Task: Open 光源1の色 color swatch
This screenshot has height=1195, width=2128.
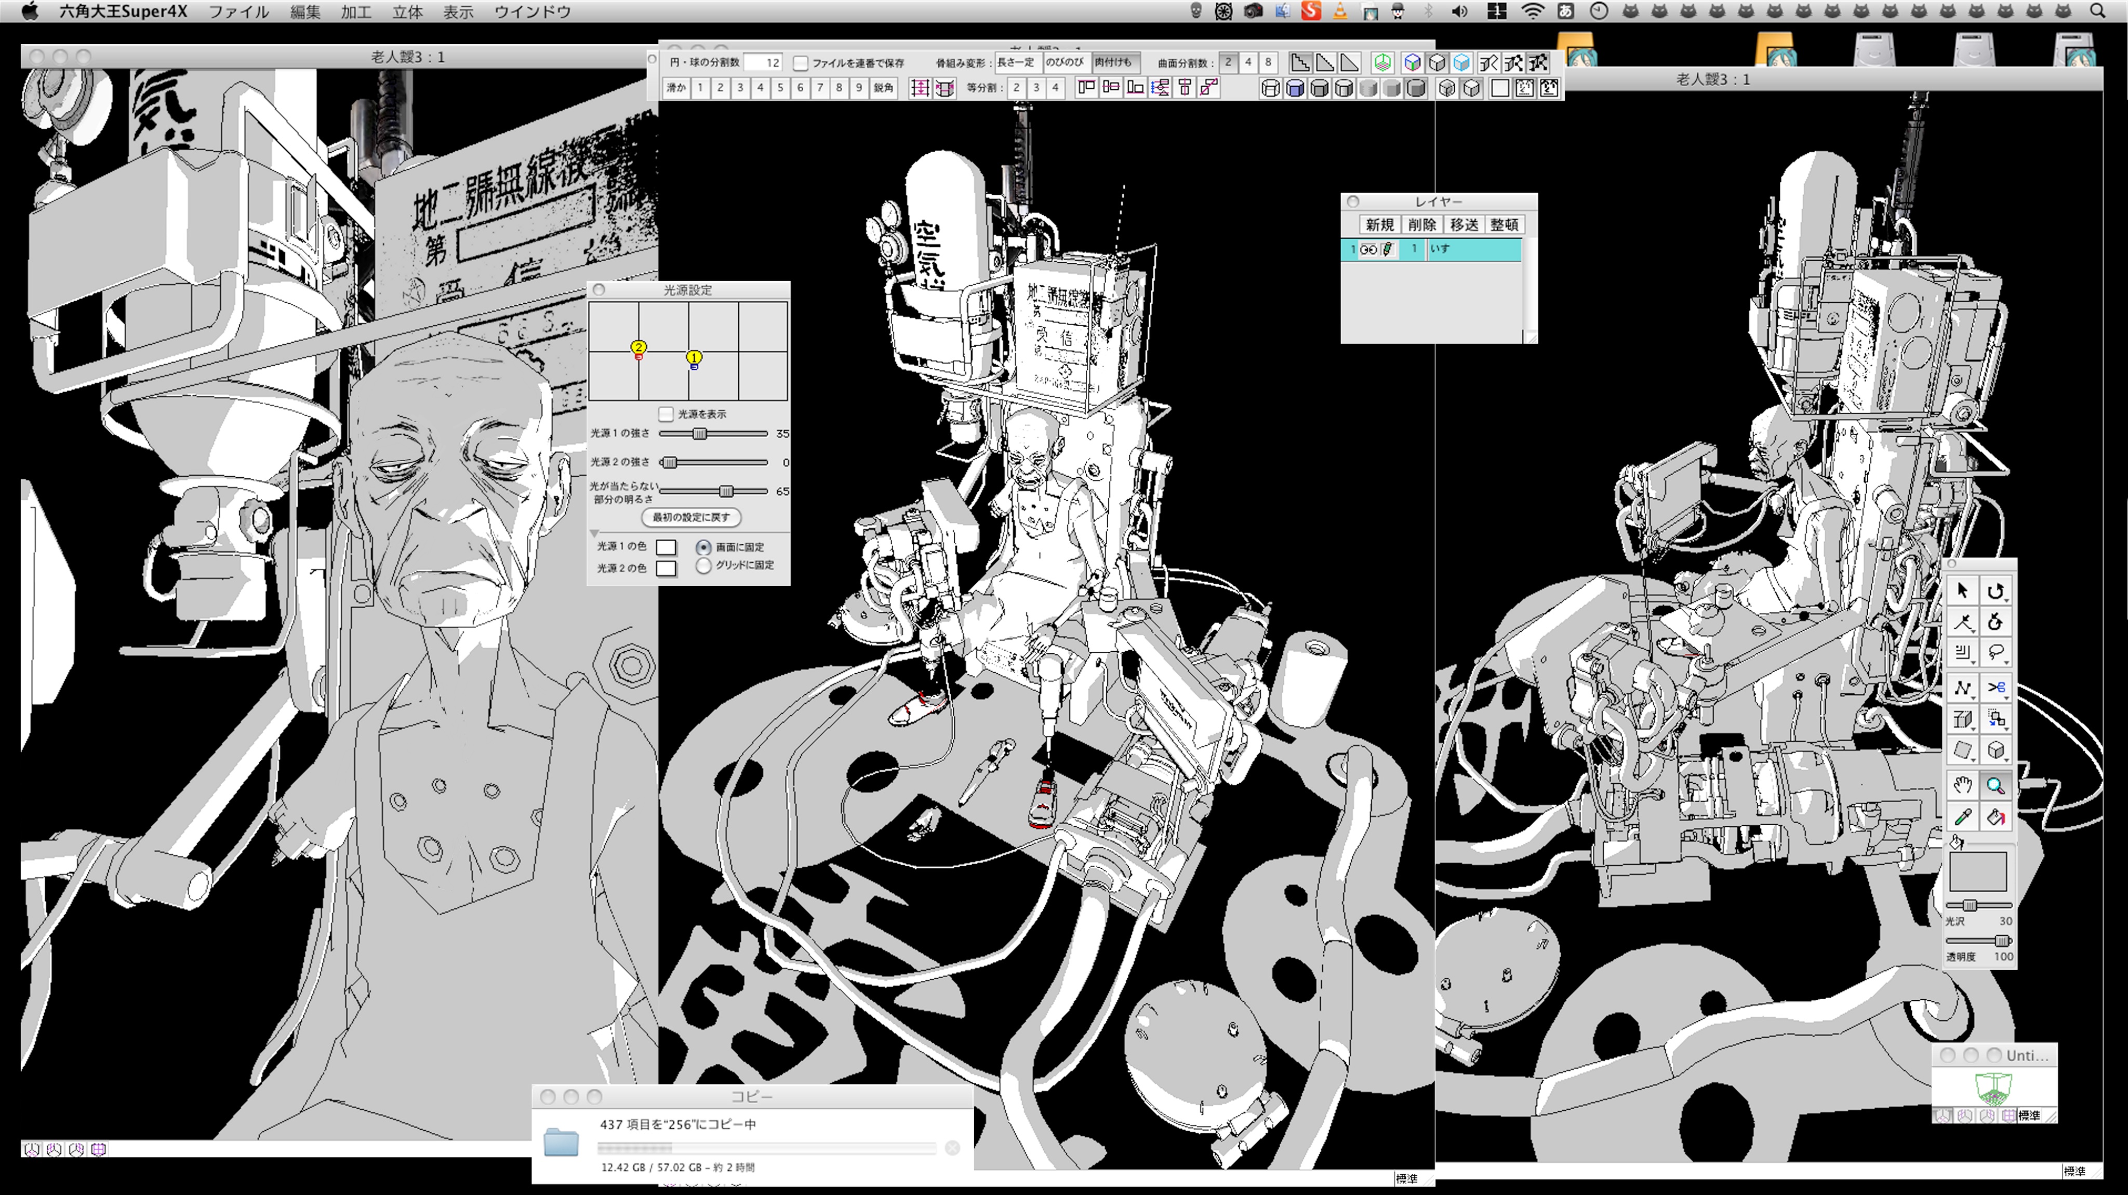Action: coord(666,547)
